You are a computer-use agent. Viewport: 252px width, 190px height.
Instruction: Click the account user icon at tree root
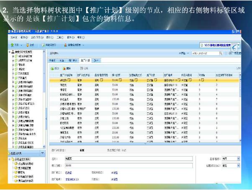point(13,52)
